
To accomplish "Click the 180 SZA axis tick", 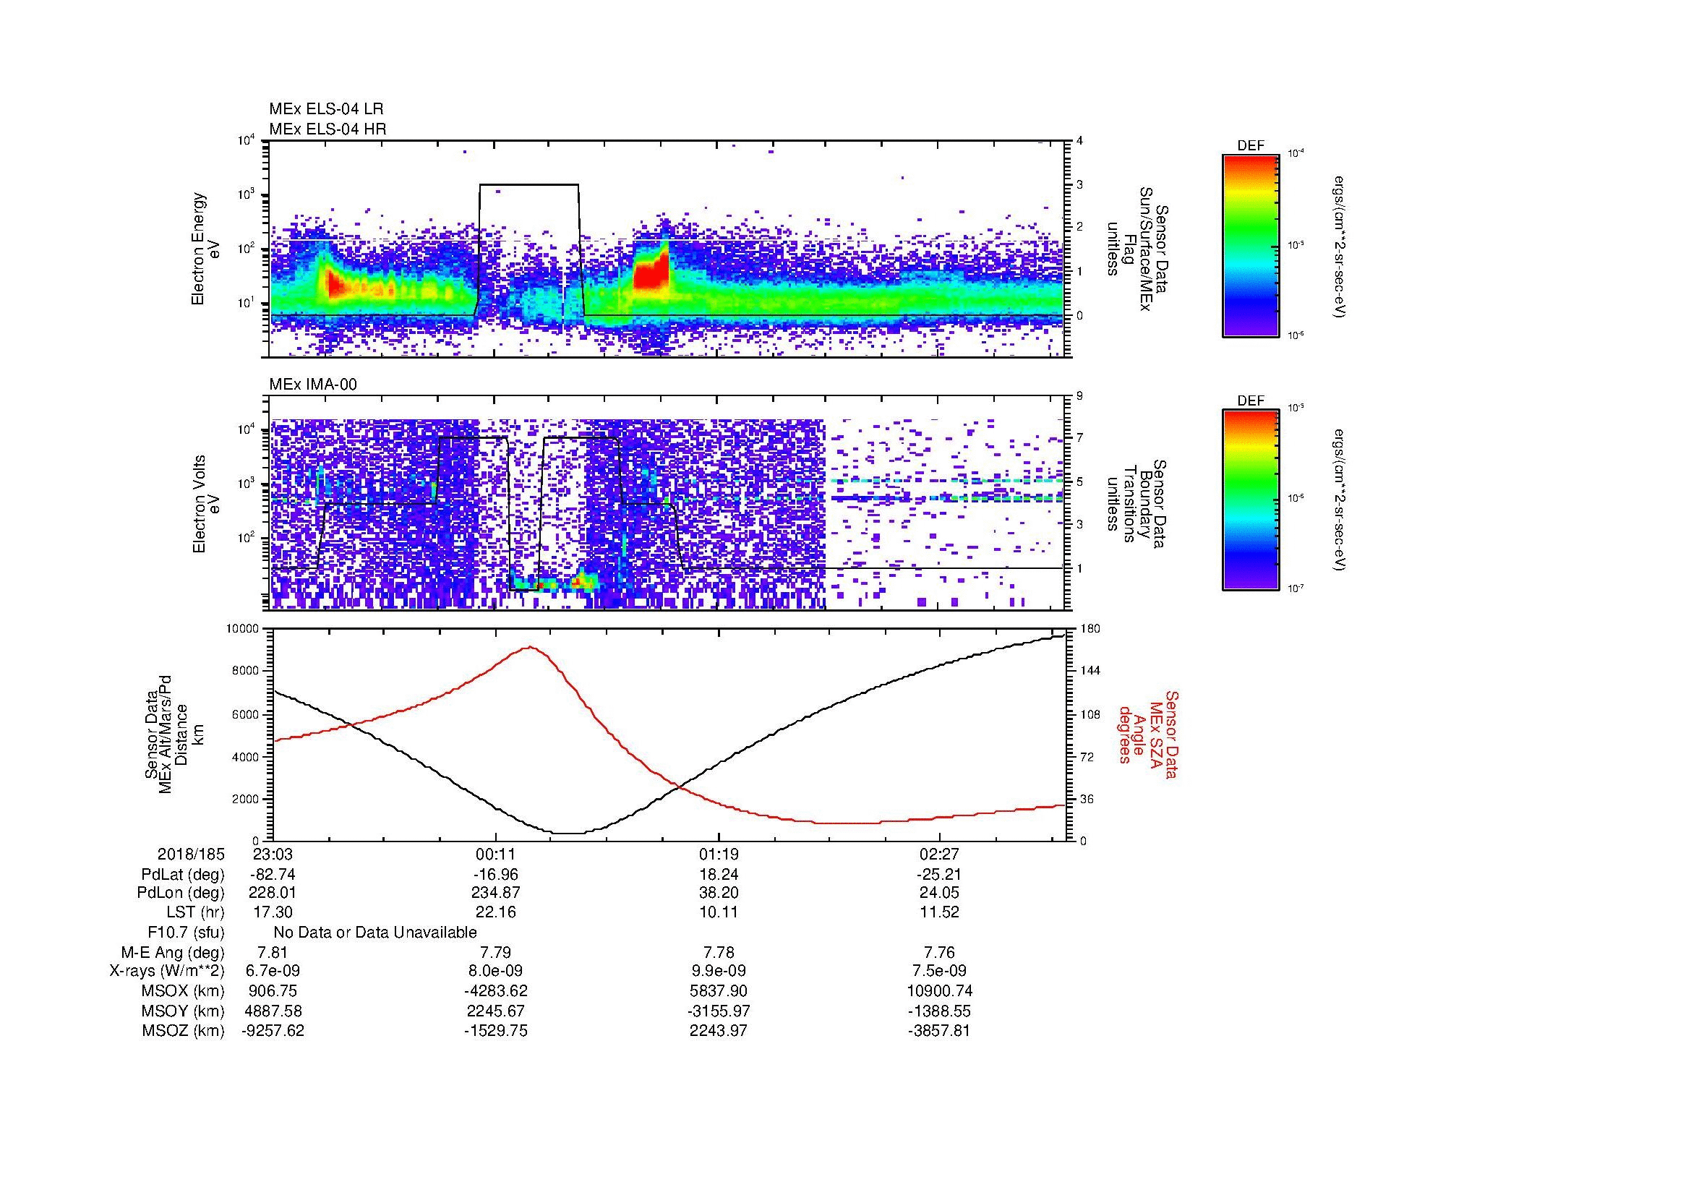I will tap(1089, 629).
